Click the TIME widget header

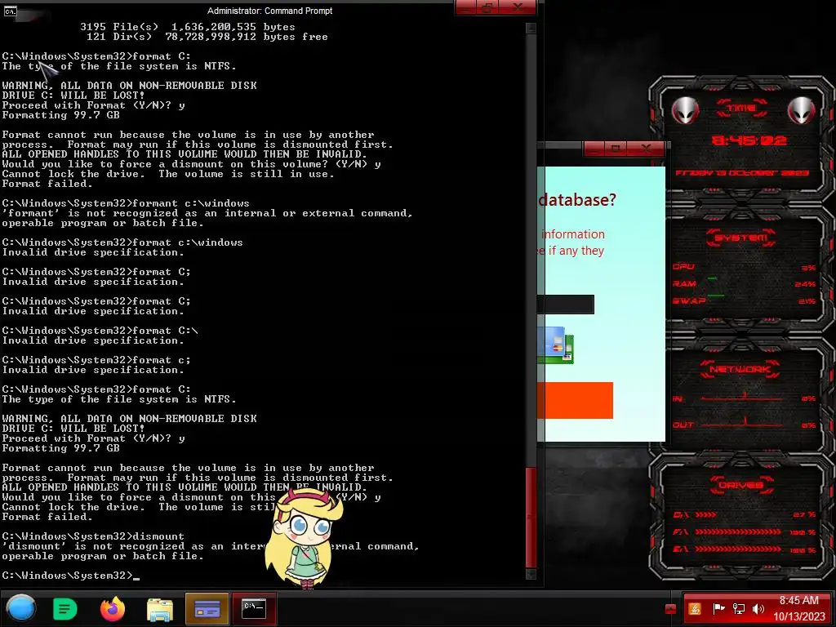pyautogui.click(x=741, y=109)
